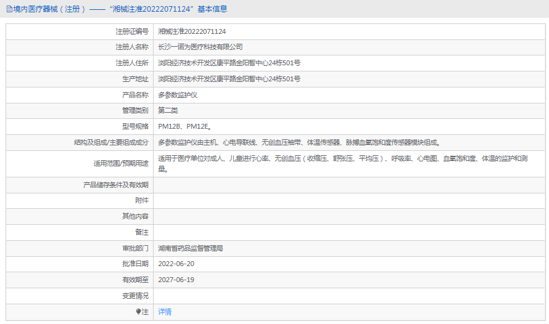The height and width of the screenshot is (324, 549).
Task: Select registrant name 长沙一诺为医疗科技有限公司
Action: (200, 47)
